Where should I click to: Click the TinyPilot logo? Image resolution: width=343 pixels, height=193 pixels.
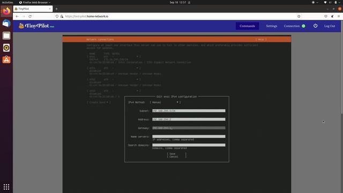pyautogui.click(x=36, y=26)
